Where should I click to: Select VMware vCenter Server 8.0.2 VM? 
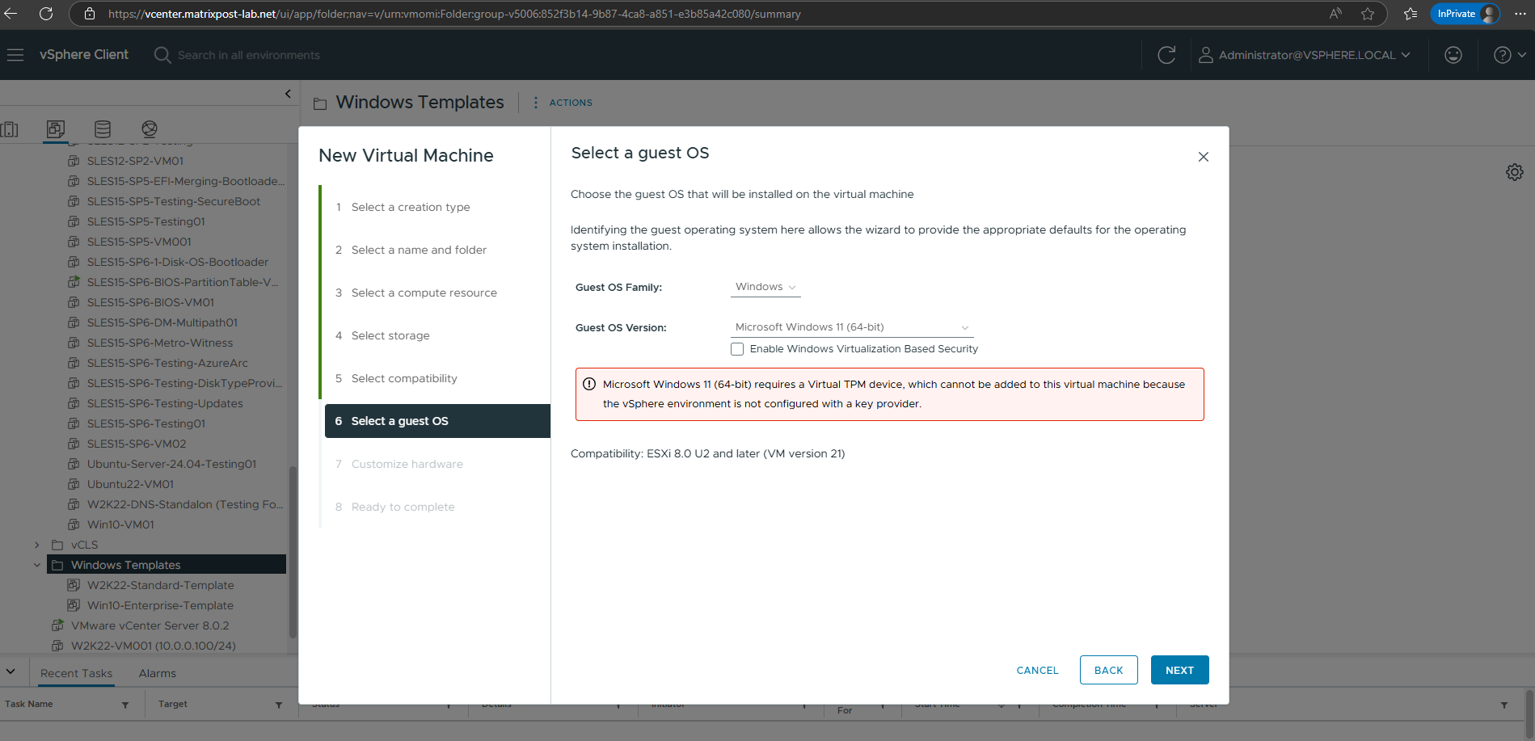pyautogui.click(x=150, y=625)
